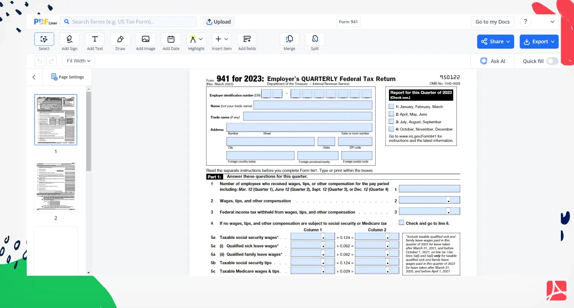This screenshot has height=308, width=574.
Task: Tick 'Check and go to line 6' box
Action: click(401, 222)
